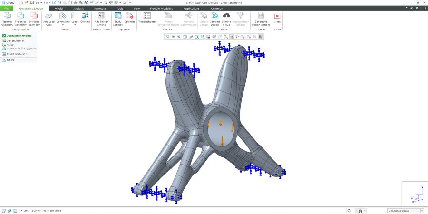Open Add Design Criteria

(101, 19)
